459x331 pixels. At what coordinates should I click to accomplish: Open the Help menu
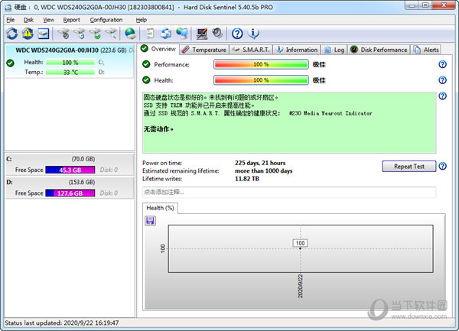tap(141, 20)
